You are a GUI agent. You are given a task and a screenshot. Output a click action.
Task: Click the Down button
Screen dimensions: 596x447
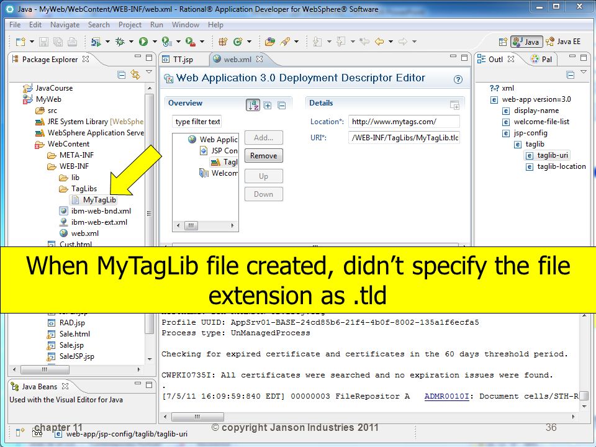263,194
